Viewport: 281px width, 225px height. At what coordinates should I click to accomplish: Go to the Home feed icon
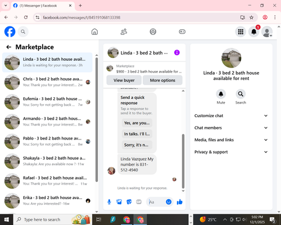[x=94, y=31]
